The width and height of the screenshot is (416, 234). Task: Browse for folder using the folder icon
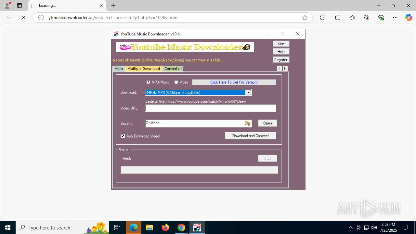248,123
